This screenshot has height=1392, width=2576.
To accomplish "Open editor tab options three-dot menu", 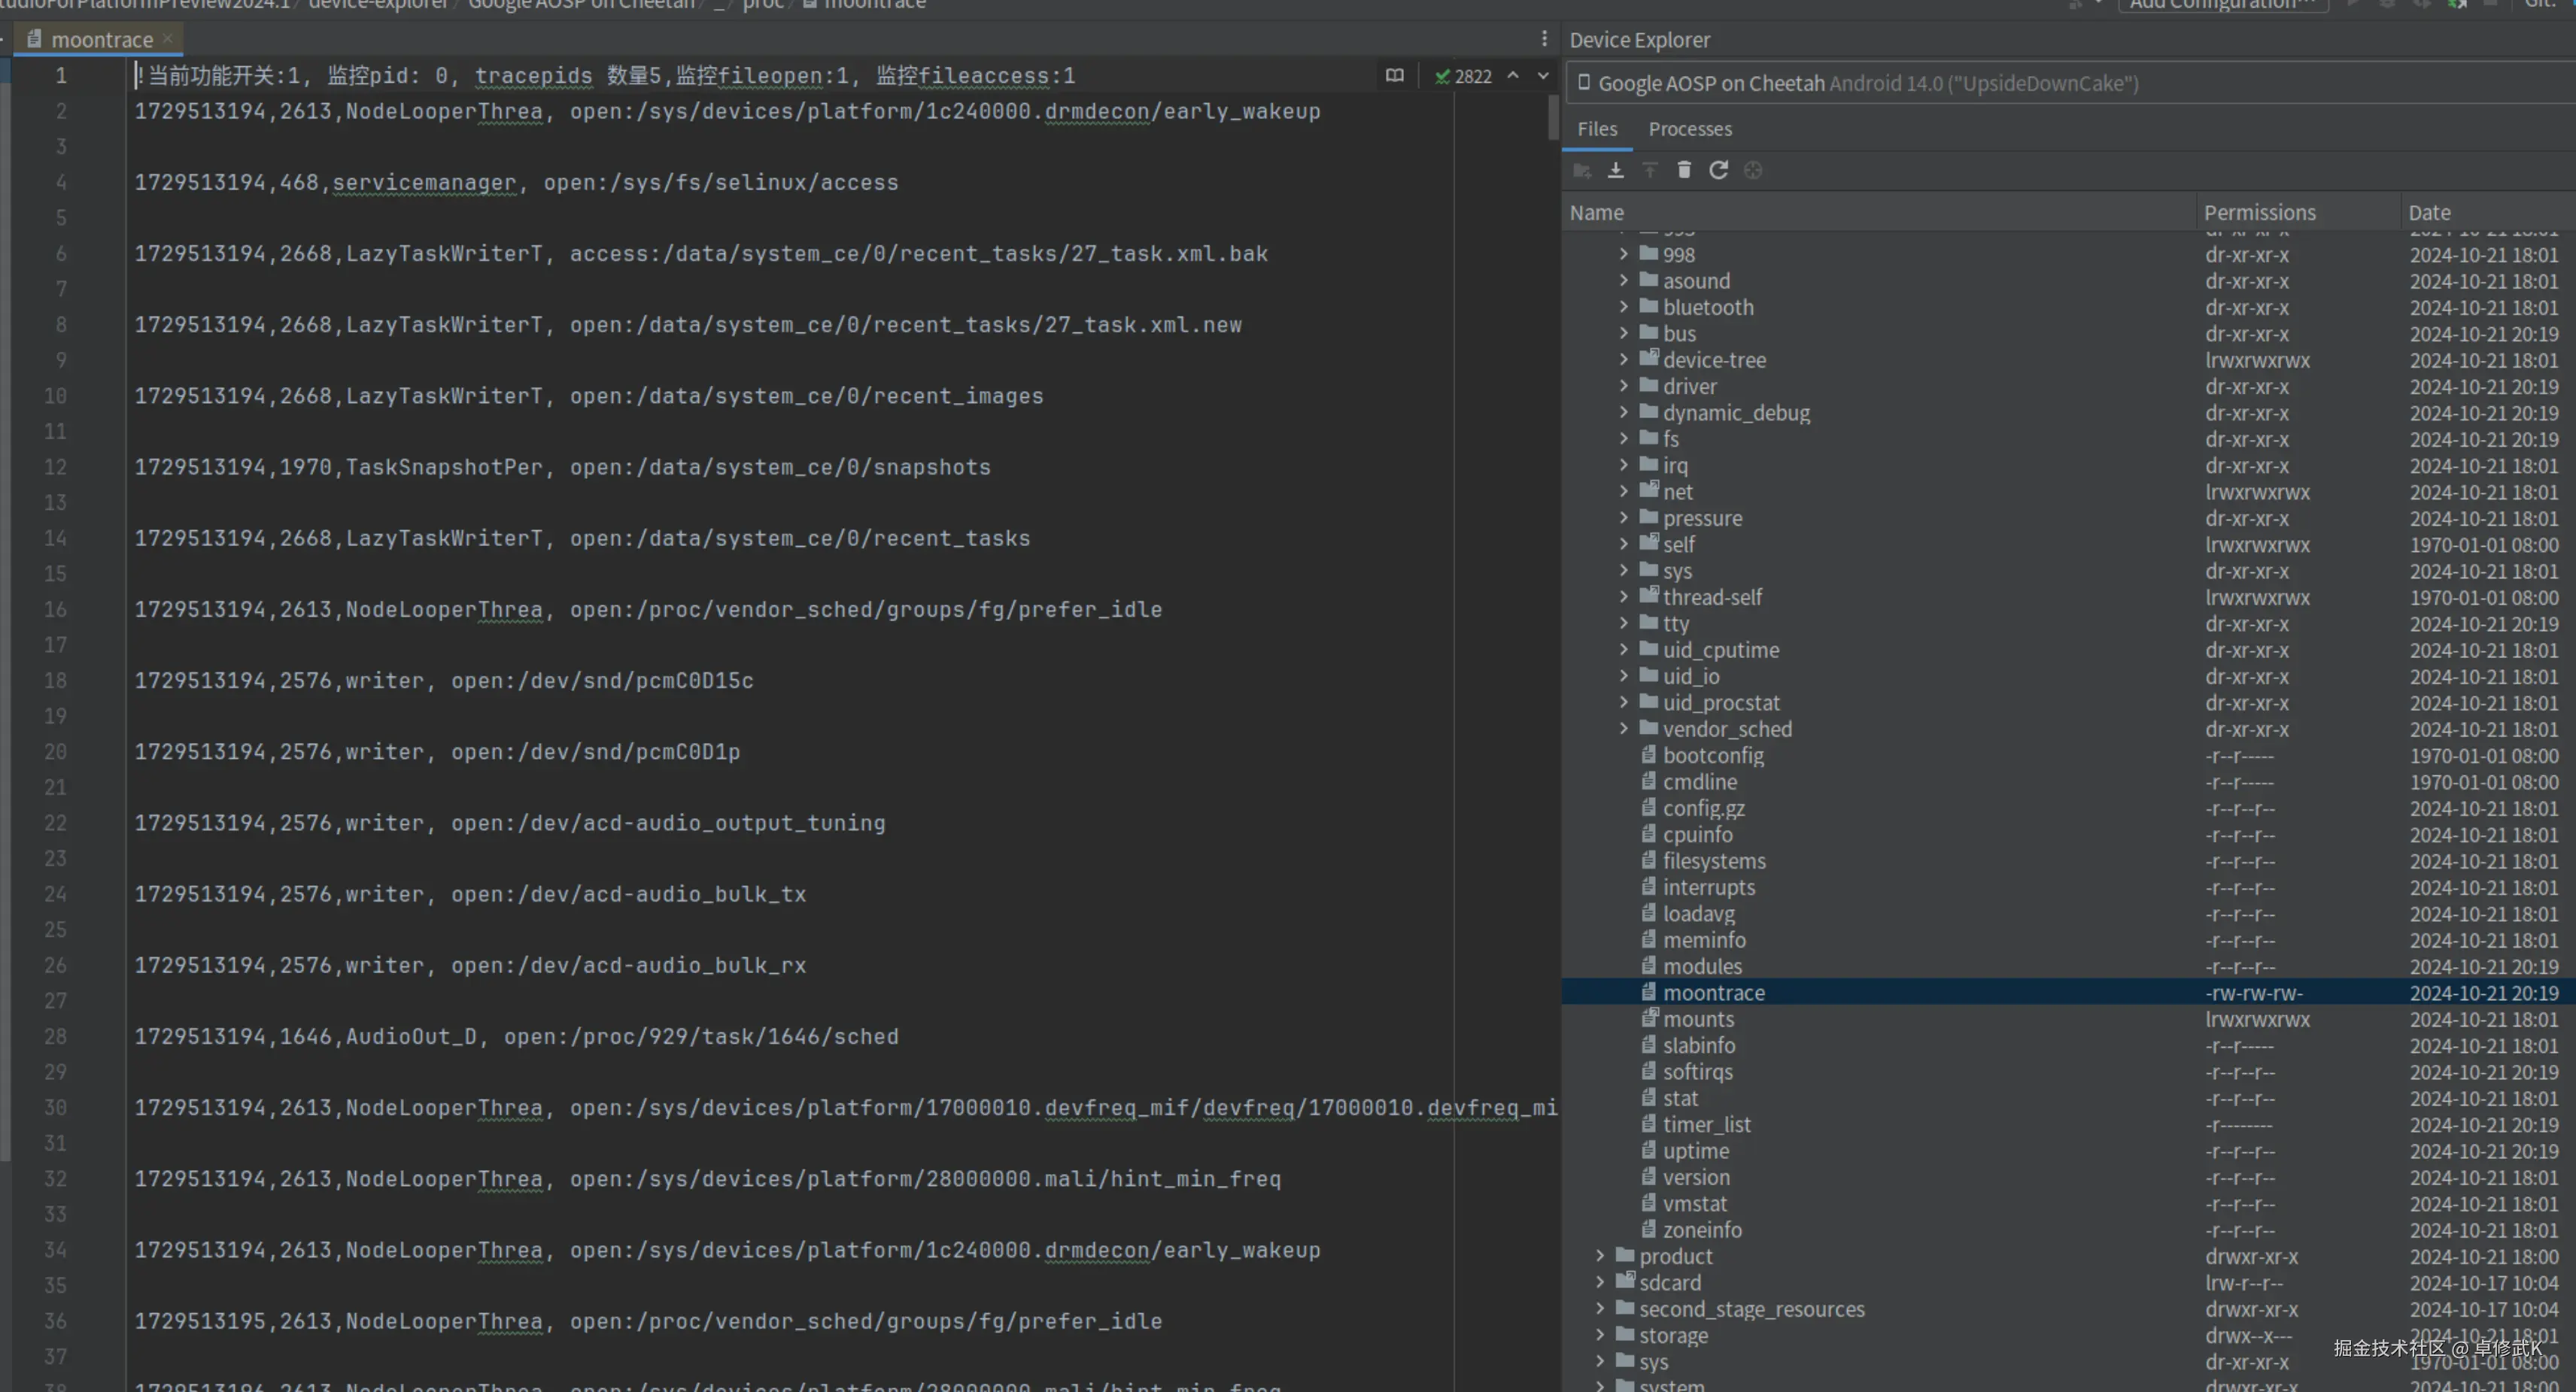I will point(1544,39).
